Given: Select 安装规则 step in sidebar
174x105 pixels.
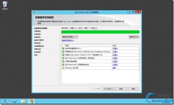Looking at the screenshot, I should [x=37, y=37].
